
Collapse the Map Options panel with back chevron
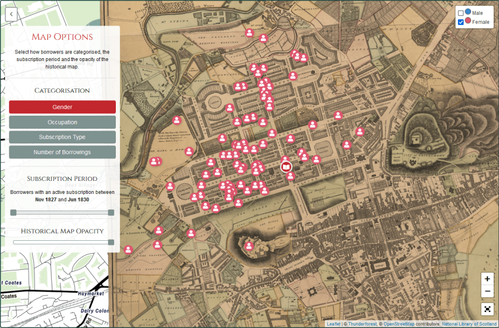tap(11, 14)
